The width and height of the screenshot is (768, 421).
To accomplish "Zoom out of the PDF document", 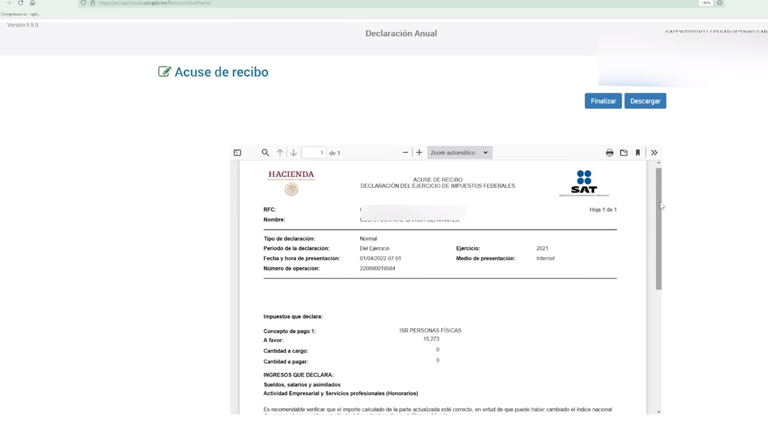I will click(x=405, y=152).
